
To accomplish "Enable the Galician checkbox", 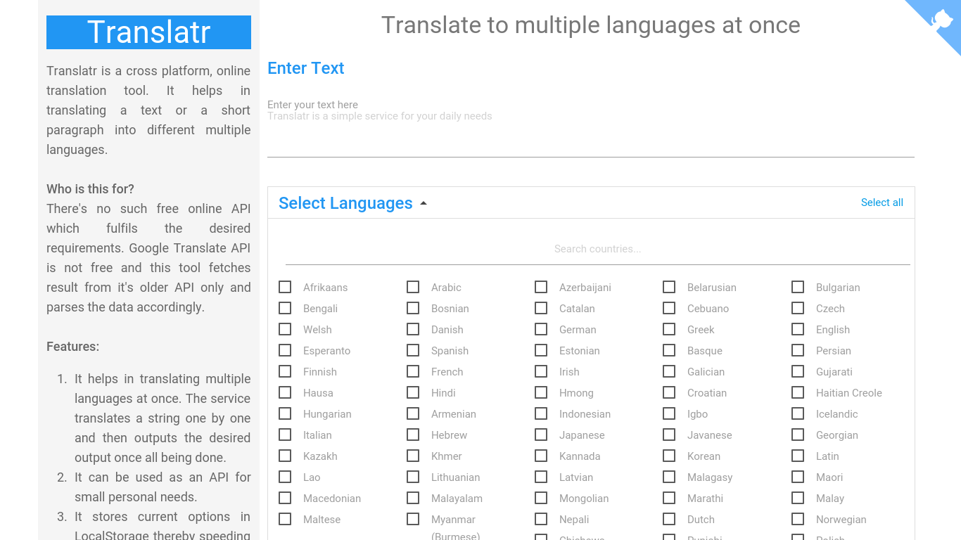I will point(669,371).
